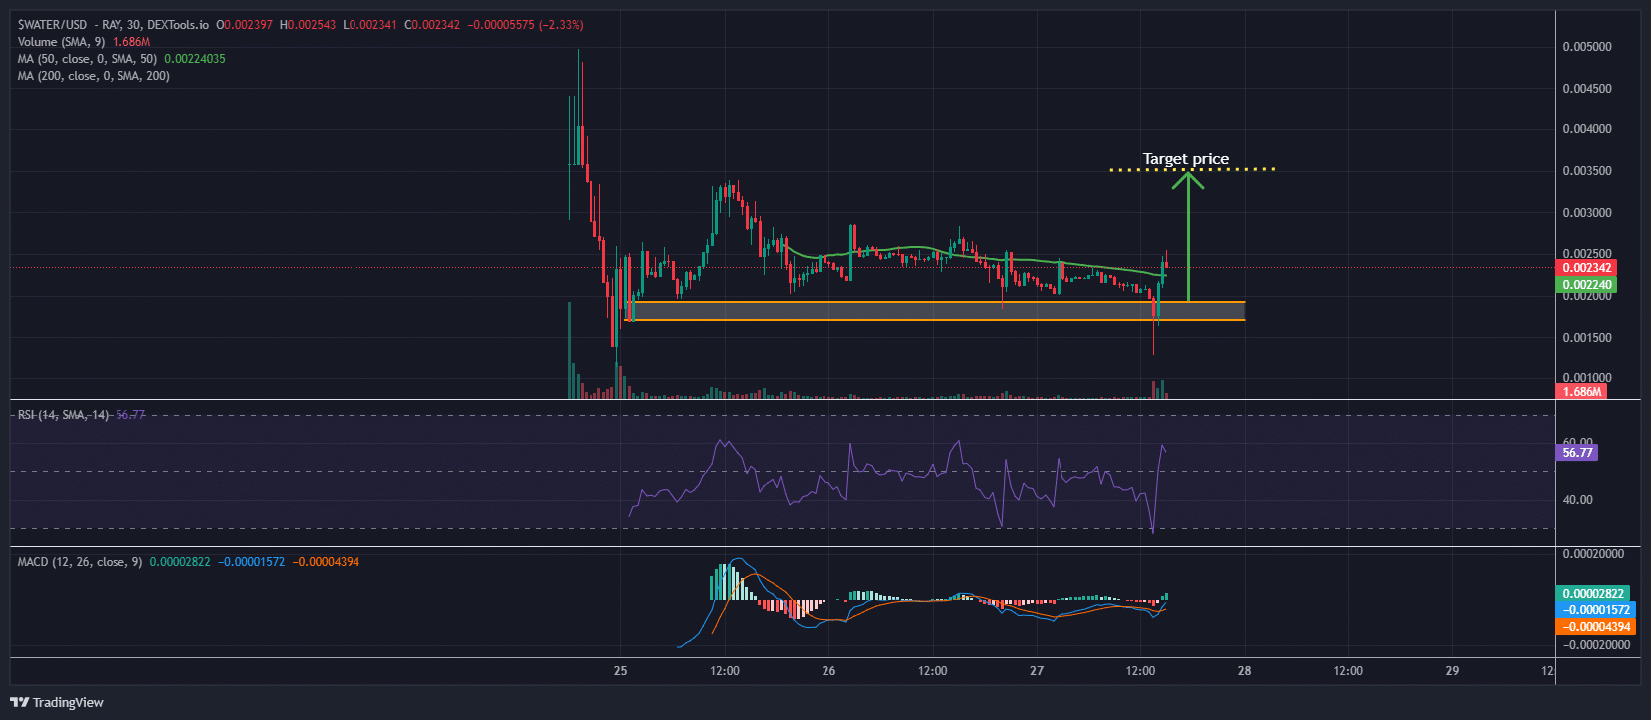Click the green upward arrow drawing
The height and width of the screenshot is (720, 1651).
pos(1188,237)
